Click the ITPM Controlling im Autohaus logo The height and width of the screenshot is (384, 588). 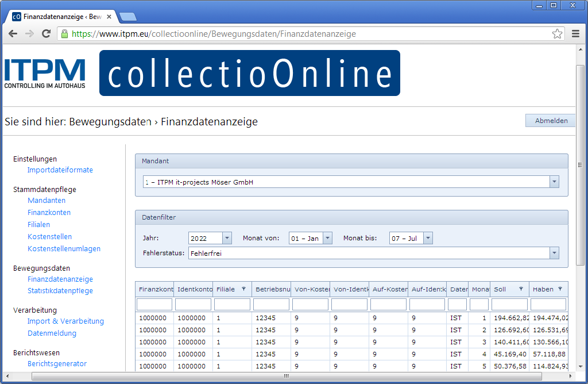45,74
